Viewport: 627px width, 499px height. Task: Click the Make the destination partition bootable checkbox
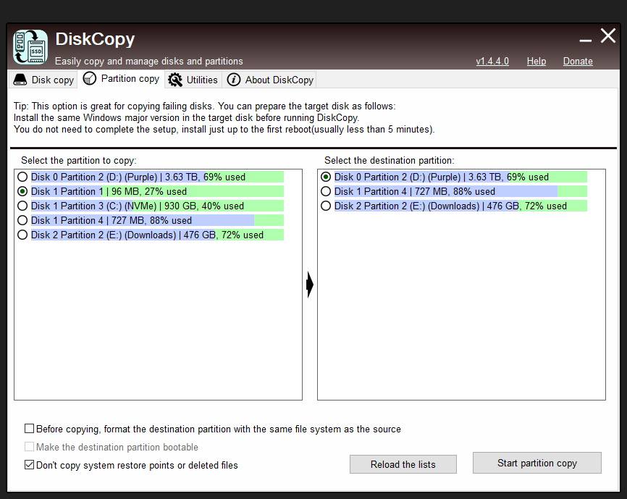click(x=29, y=447)
